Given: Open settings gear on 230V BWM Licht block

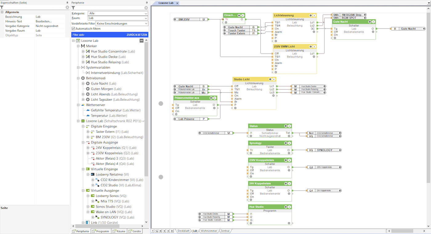Looking at the screenshot, I should [311, 46].
